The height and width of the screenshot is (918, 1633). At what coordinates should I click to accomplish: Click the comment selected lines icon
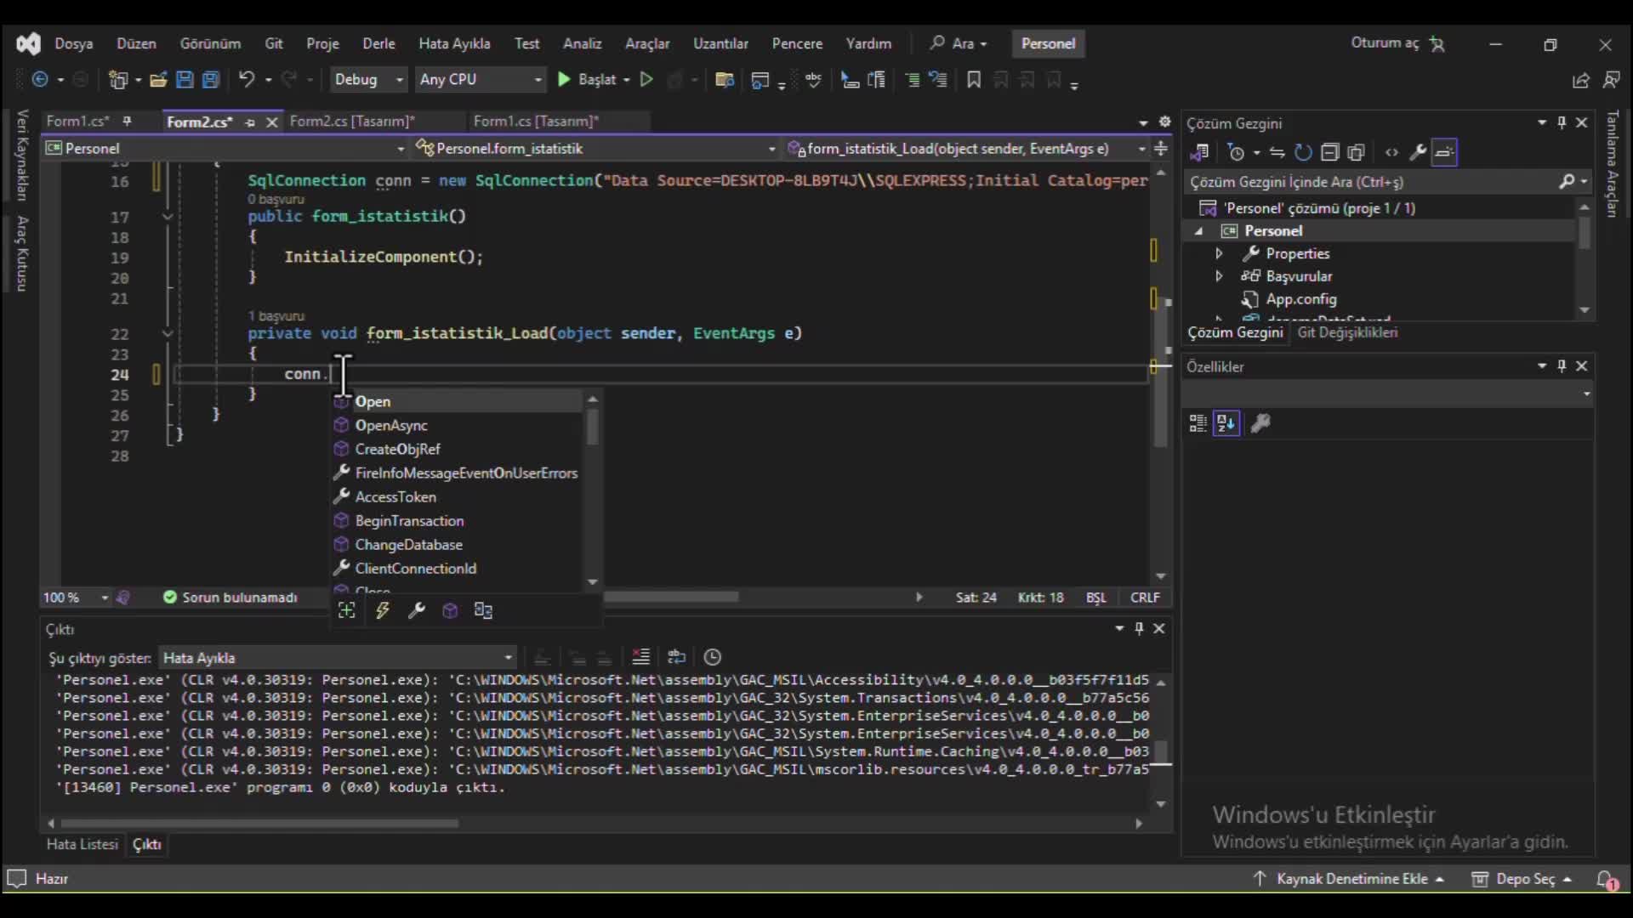tap(912, 80)
